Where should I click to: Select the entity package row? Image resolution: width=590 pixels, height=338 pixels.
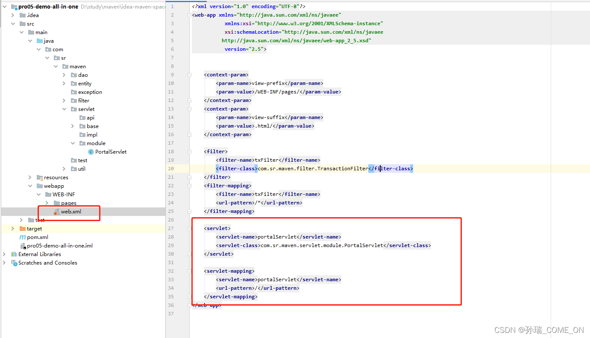click(85, 84)
